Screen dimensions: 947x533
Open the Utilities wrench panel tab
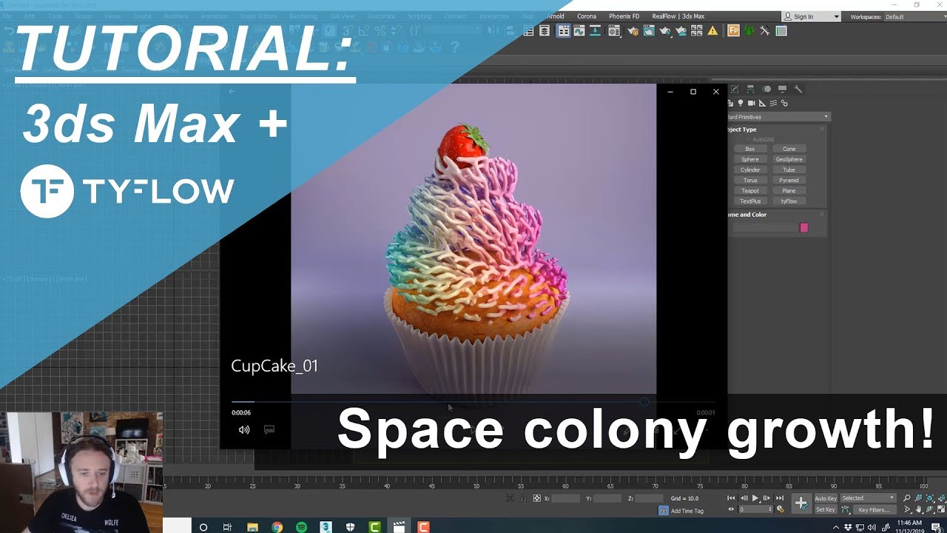[x=798, y=89]
